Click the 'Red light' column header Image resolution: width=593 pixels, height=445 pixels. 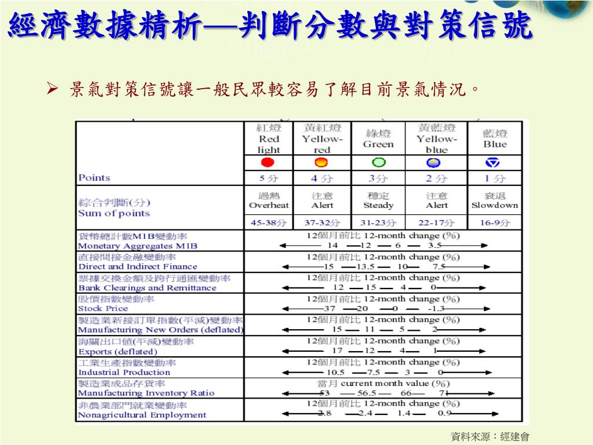tap(269, 138)
